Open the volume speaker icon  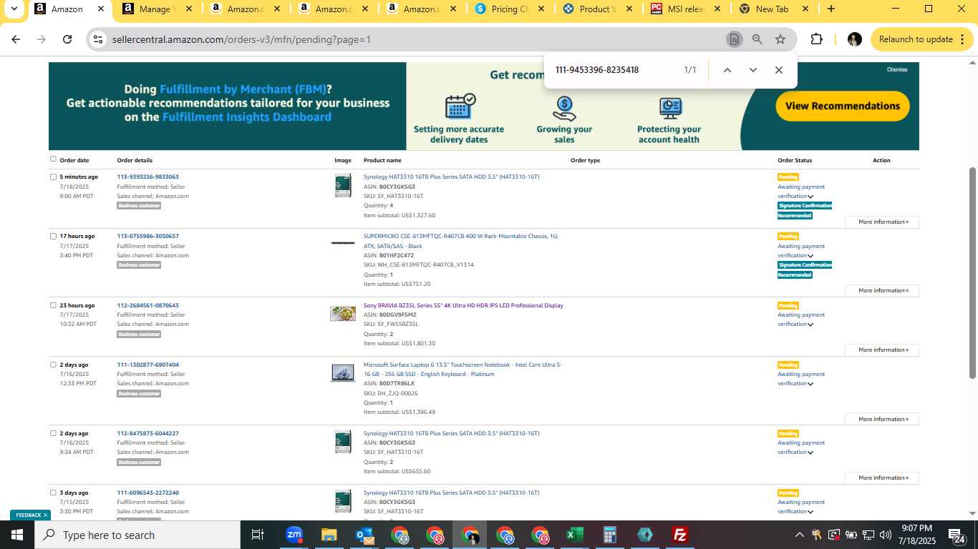click(885, 535)
